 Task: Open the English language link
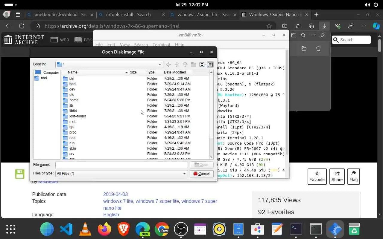[x=111, y=215]
